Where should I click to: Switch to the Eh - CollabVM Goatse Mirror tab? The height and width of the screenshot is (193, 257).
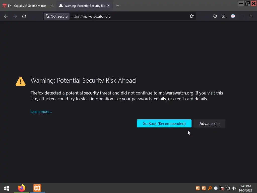(28, 6)
